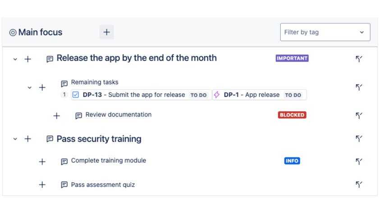
Task: Collapse the Pass security training goal
Action: (15, 139)
